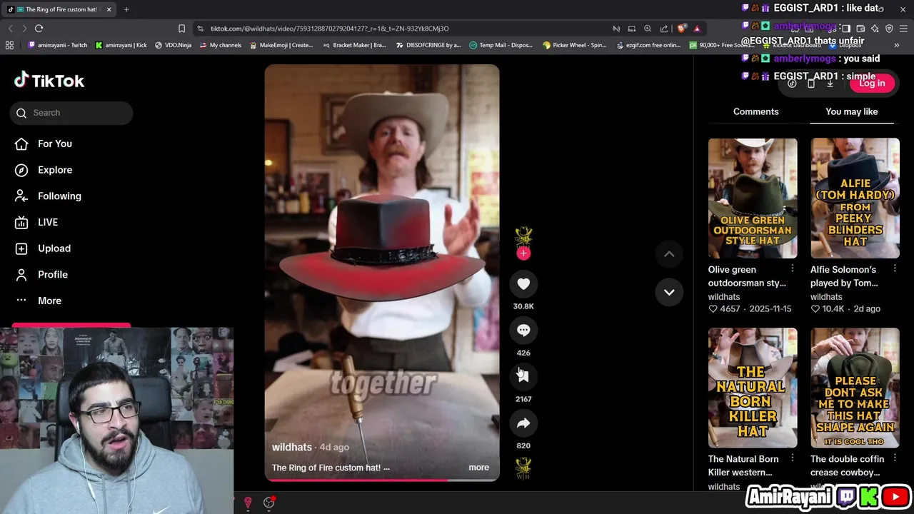Viewport: 914px width, 514px height.
Task: Expand video description with more
Action: [478, 468]
